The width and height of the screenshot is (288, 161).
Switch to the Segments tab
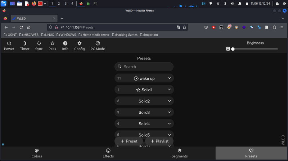(x=180, y=153)
